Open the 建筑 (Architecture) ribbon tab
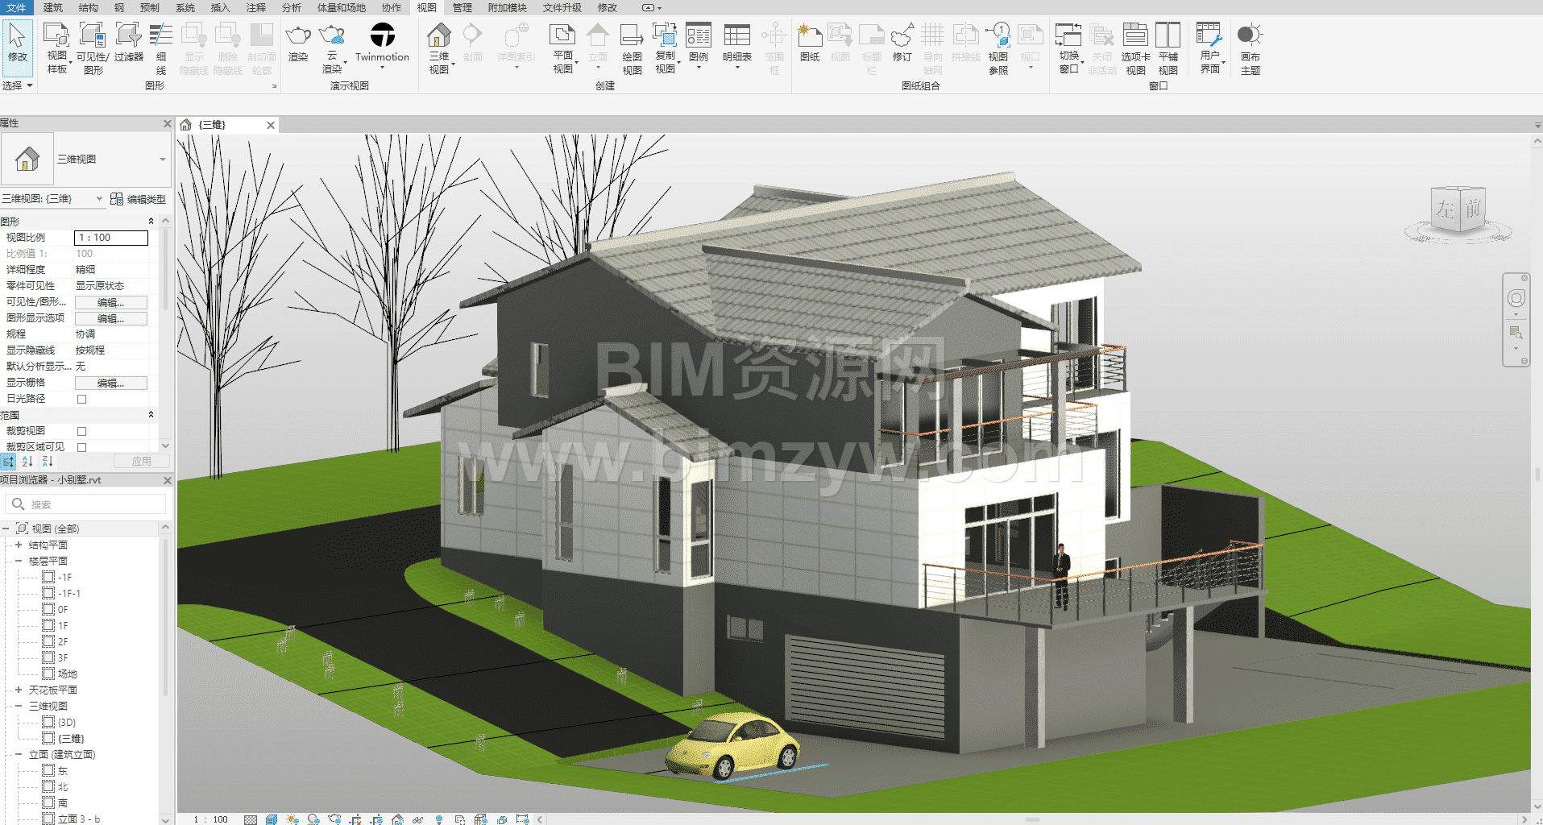1543x825 pixels. tap(53, 7)
